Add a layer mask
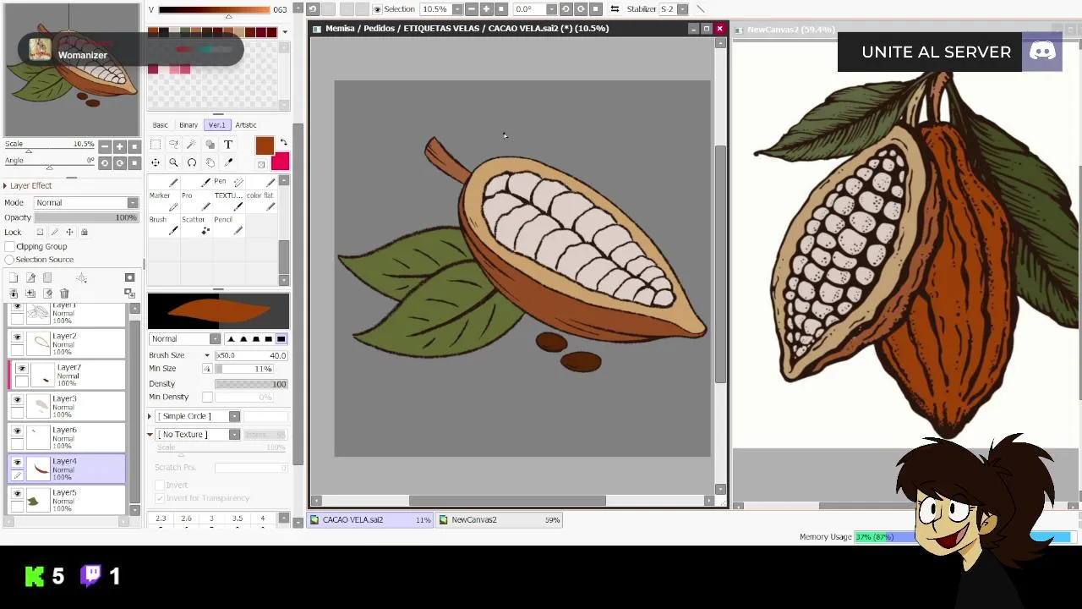 point(129,277)
